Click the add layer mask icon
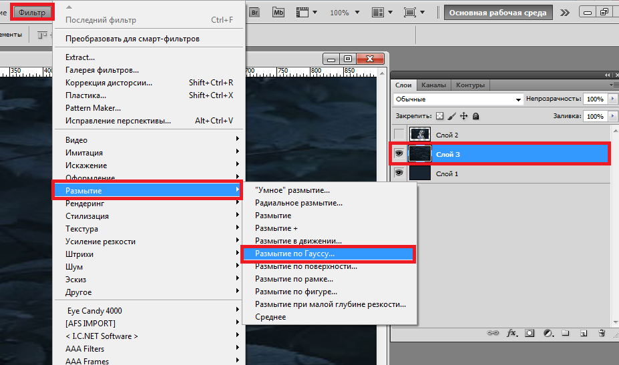Viewport: 619px width, 365px height. pyautogui.click(x=530, y=332)
